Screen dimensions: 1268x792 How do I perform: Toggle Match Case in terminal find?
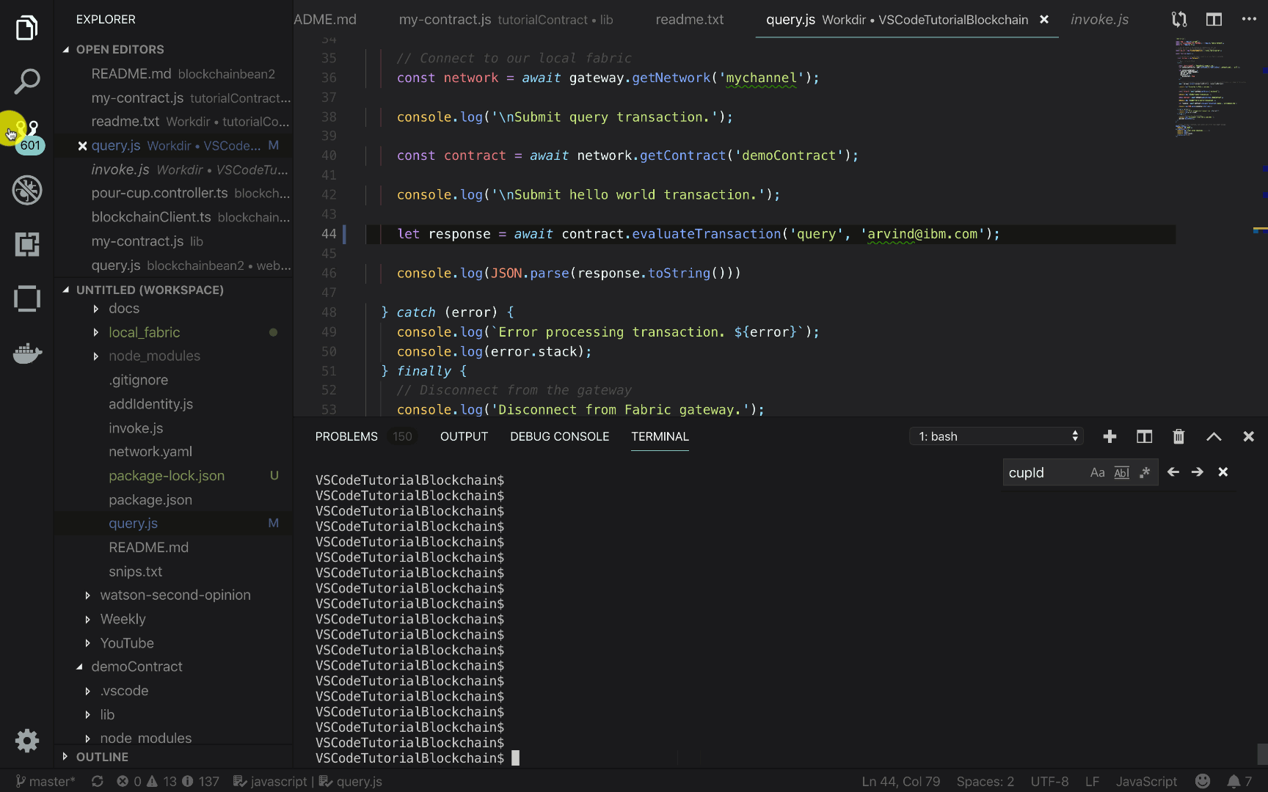click(1098, 473)
